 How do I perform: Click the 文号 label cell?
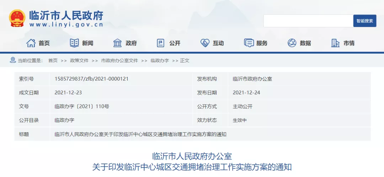click(x=32, y=106)
